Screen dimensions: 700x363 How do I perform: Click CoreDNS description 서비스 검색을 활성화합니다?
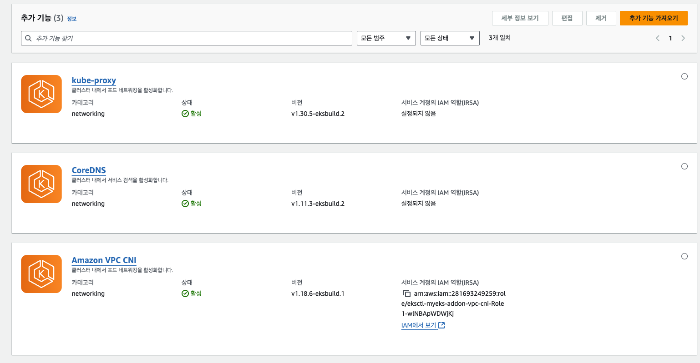click(x=120, y=180)
